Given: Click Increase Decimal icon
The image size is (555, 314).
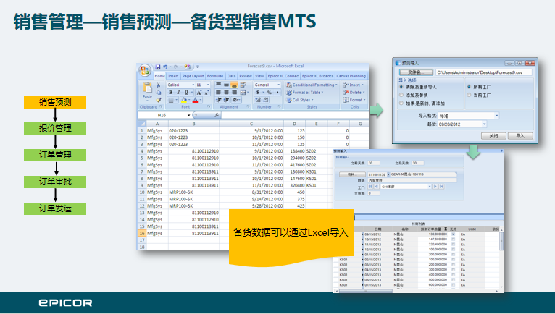Looking at the screenshot, I should [x=258, y=100].
